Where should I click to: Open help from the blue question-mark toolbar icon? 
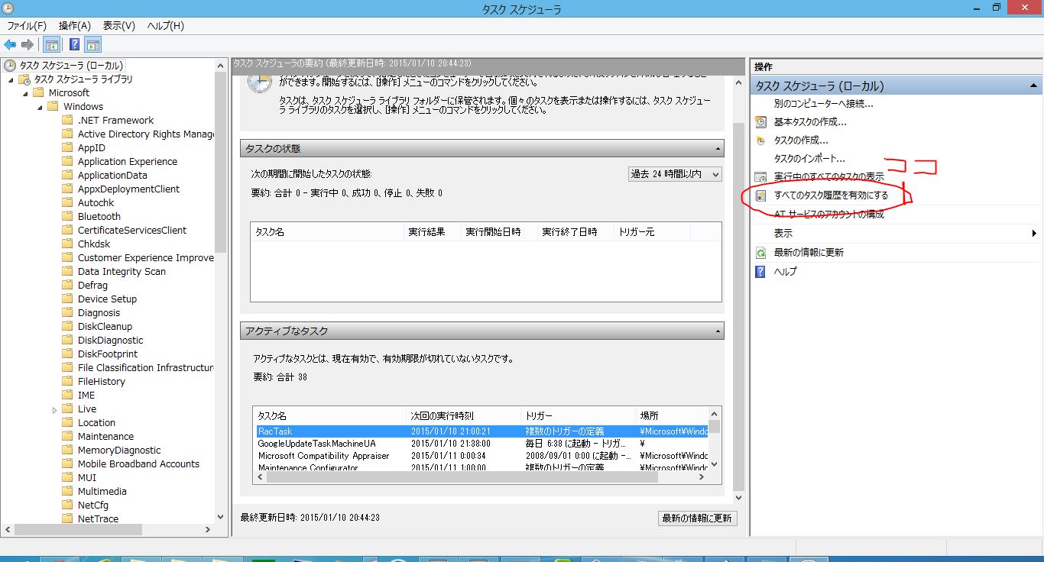75,44
